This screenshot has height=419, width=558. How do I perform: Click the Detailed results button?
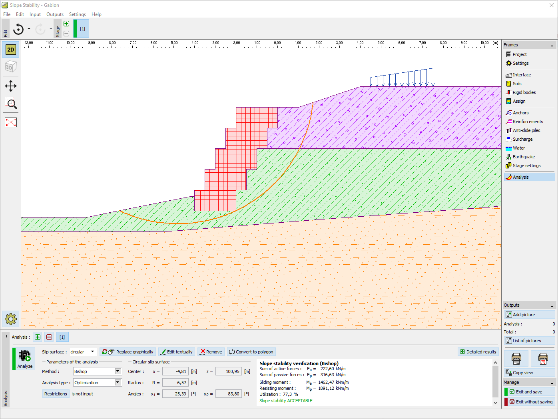478,351
